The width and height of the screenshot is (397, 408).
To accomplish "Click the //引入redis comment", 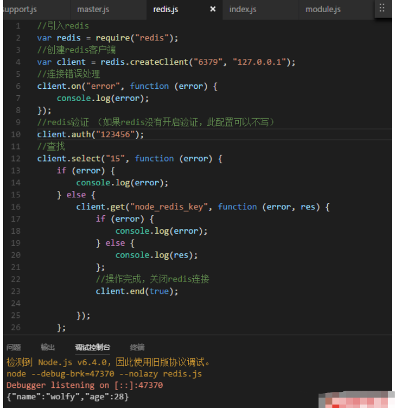I will point(63,26).
